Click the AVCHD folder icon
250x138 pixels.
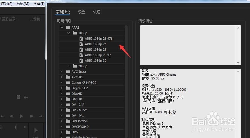68,77
